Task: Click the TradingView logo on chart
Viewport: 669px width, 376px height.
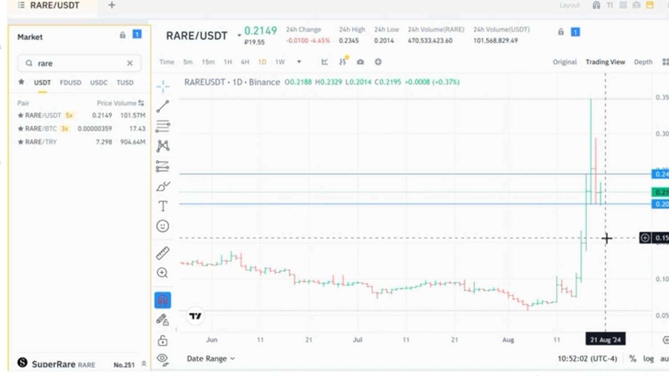Action: tap(195, 316)
